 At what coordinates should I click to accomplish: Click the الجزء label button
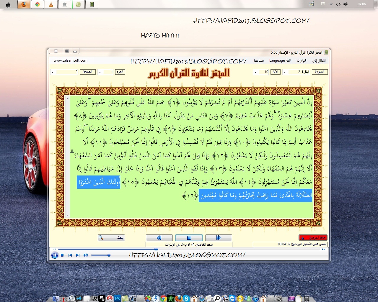coord(120,72)
